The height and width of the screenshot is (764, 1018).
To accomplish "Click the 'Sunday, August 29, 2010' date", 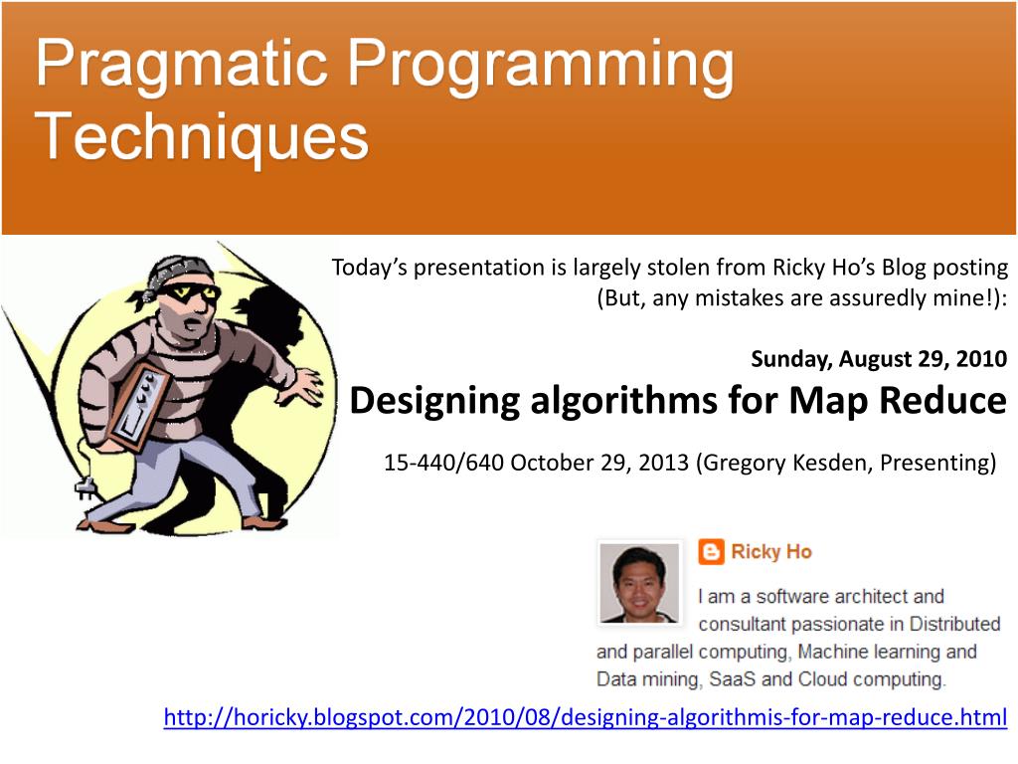I will 879,358.
